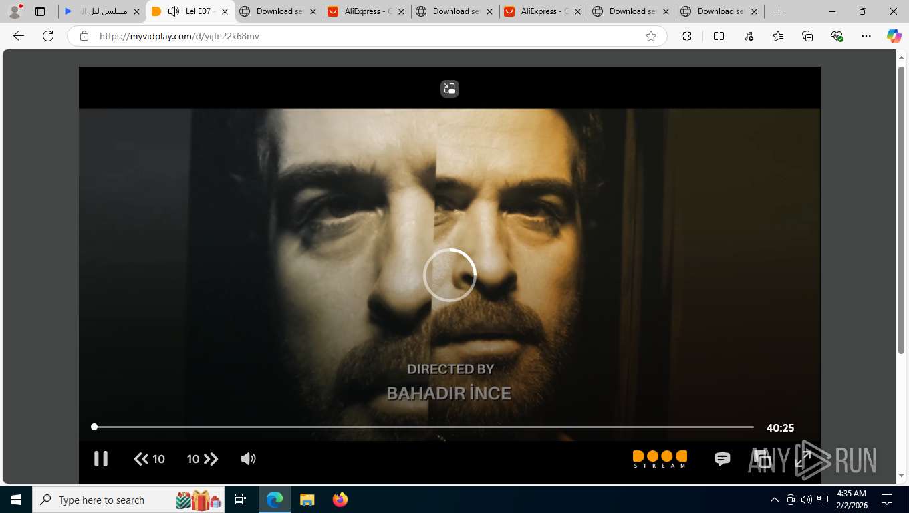Close the first AliExpress tab
Screen dimensions: 909x513
click(401, 11)
